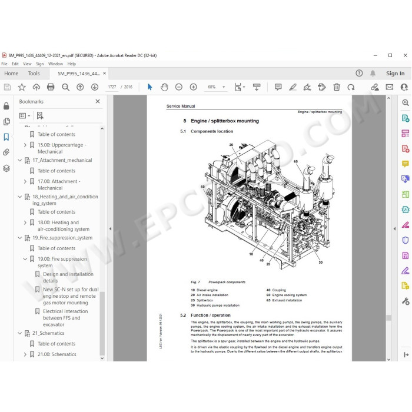
Task: Share link to file icon
Action: click(x=375, y=87)
